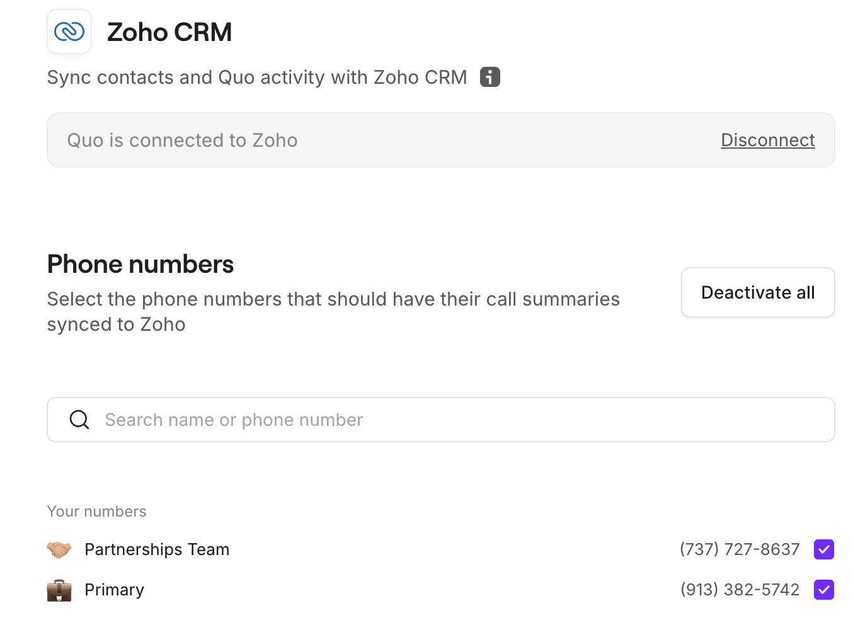This screenshot has height=625, width=853.
Task: Click Disconnect to unlink Zoho
Action: coord(767,140)
